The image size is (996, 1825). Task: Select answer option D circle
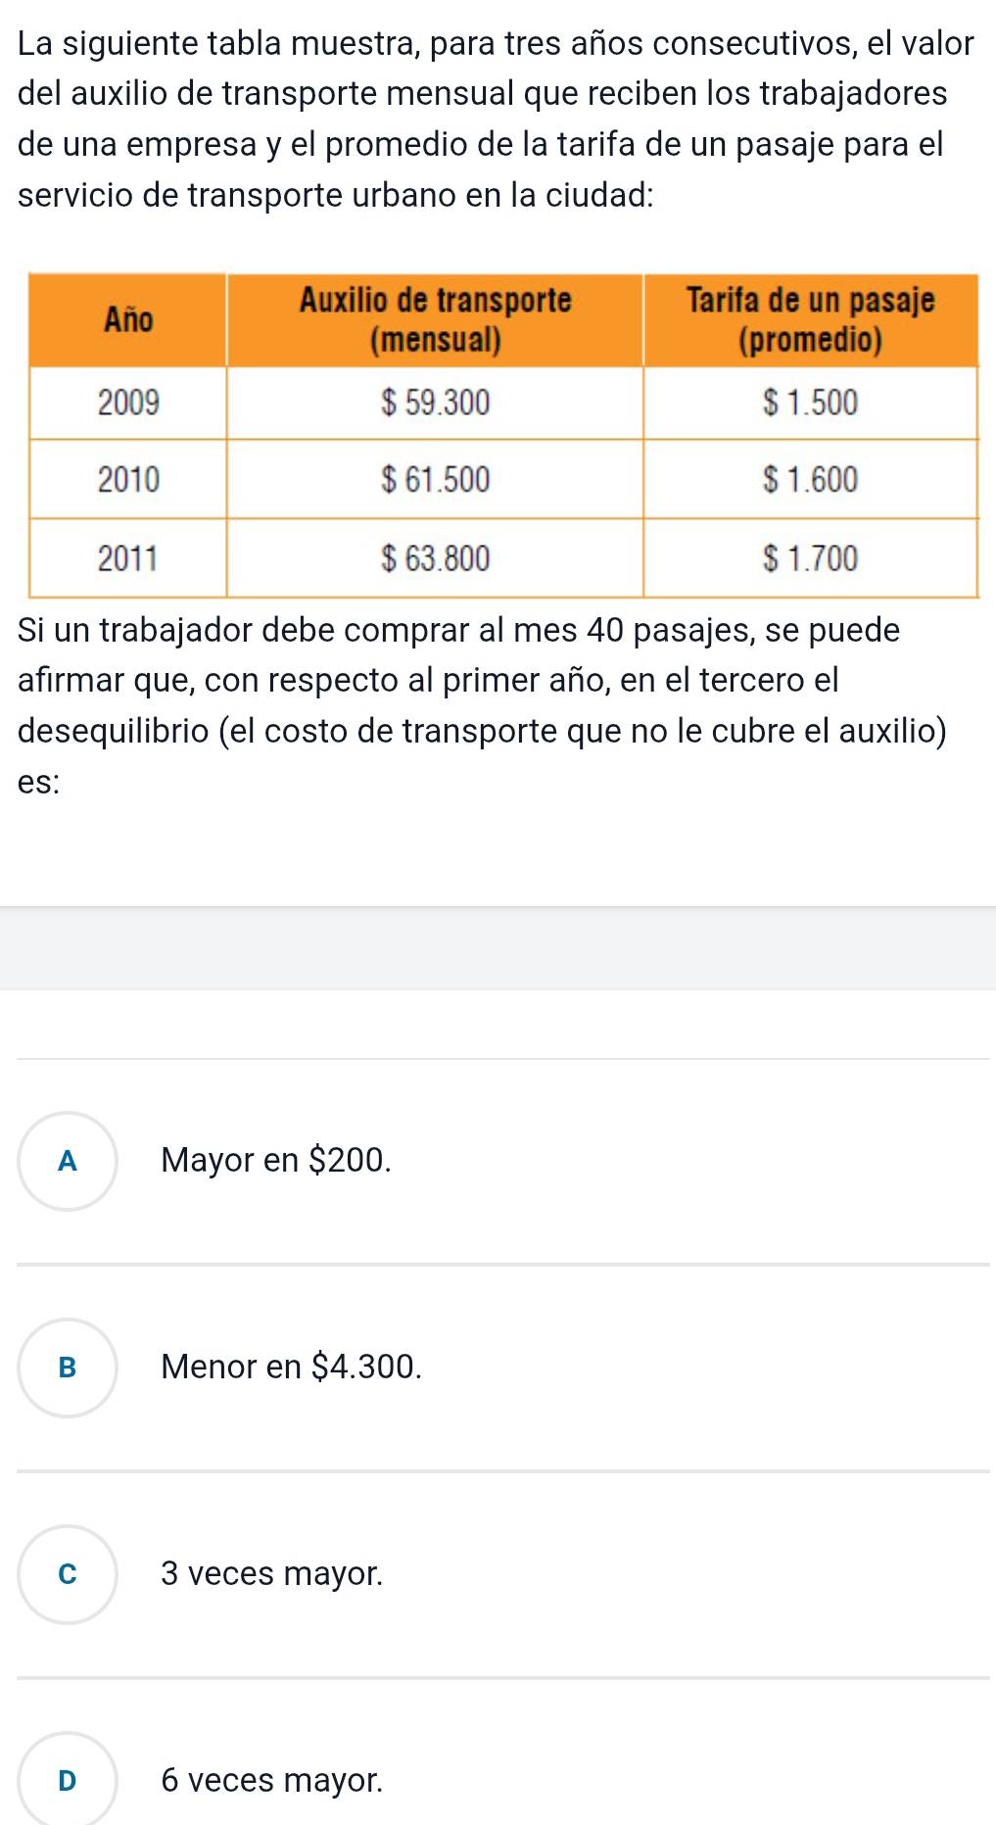tap(68, 1780)
